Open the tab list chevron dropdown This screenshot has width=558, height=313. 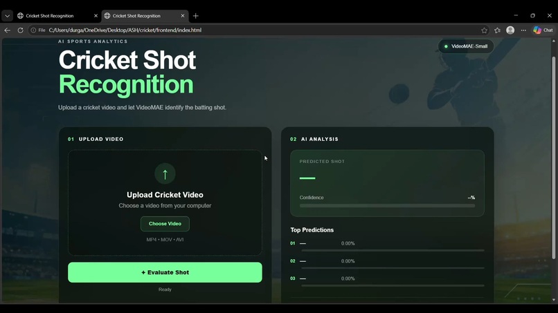(7, 16)
